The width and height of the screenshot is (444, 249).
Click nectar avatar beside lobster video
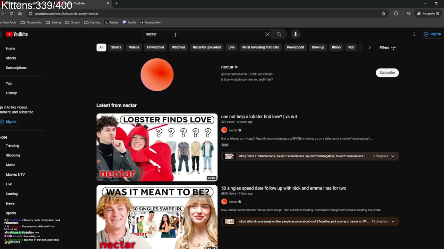click(x=224, y=130)
